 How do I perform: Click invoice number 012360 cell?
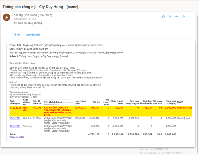click(37, 118)
